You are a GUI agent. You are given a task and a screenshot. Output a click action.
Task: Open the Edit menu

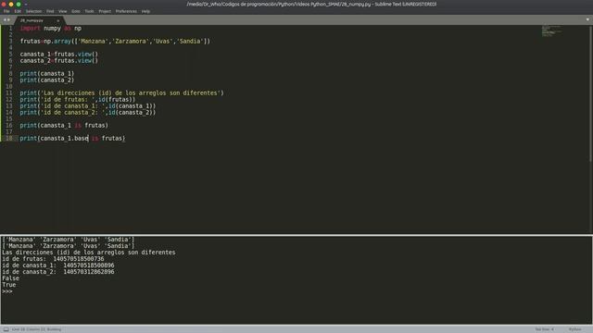(x=18, y=11)
